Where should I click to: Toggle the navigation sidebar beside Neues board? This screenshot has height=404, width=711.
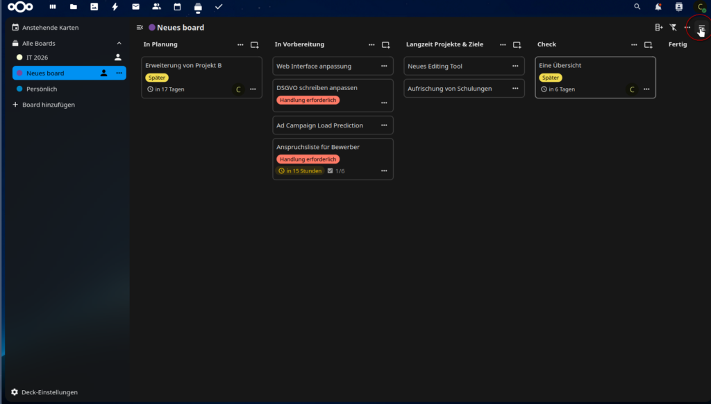pyautogui.click(x=140, y=28)
